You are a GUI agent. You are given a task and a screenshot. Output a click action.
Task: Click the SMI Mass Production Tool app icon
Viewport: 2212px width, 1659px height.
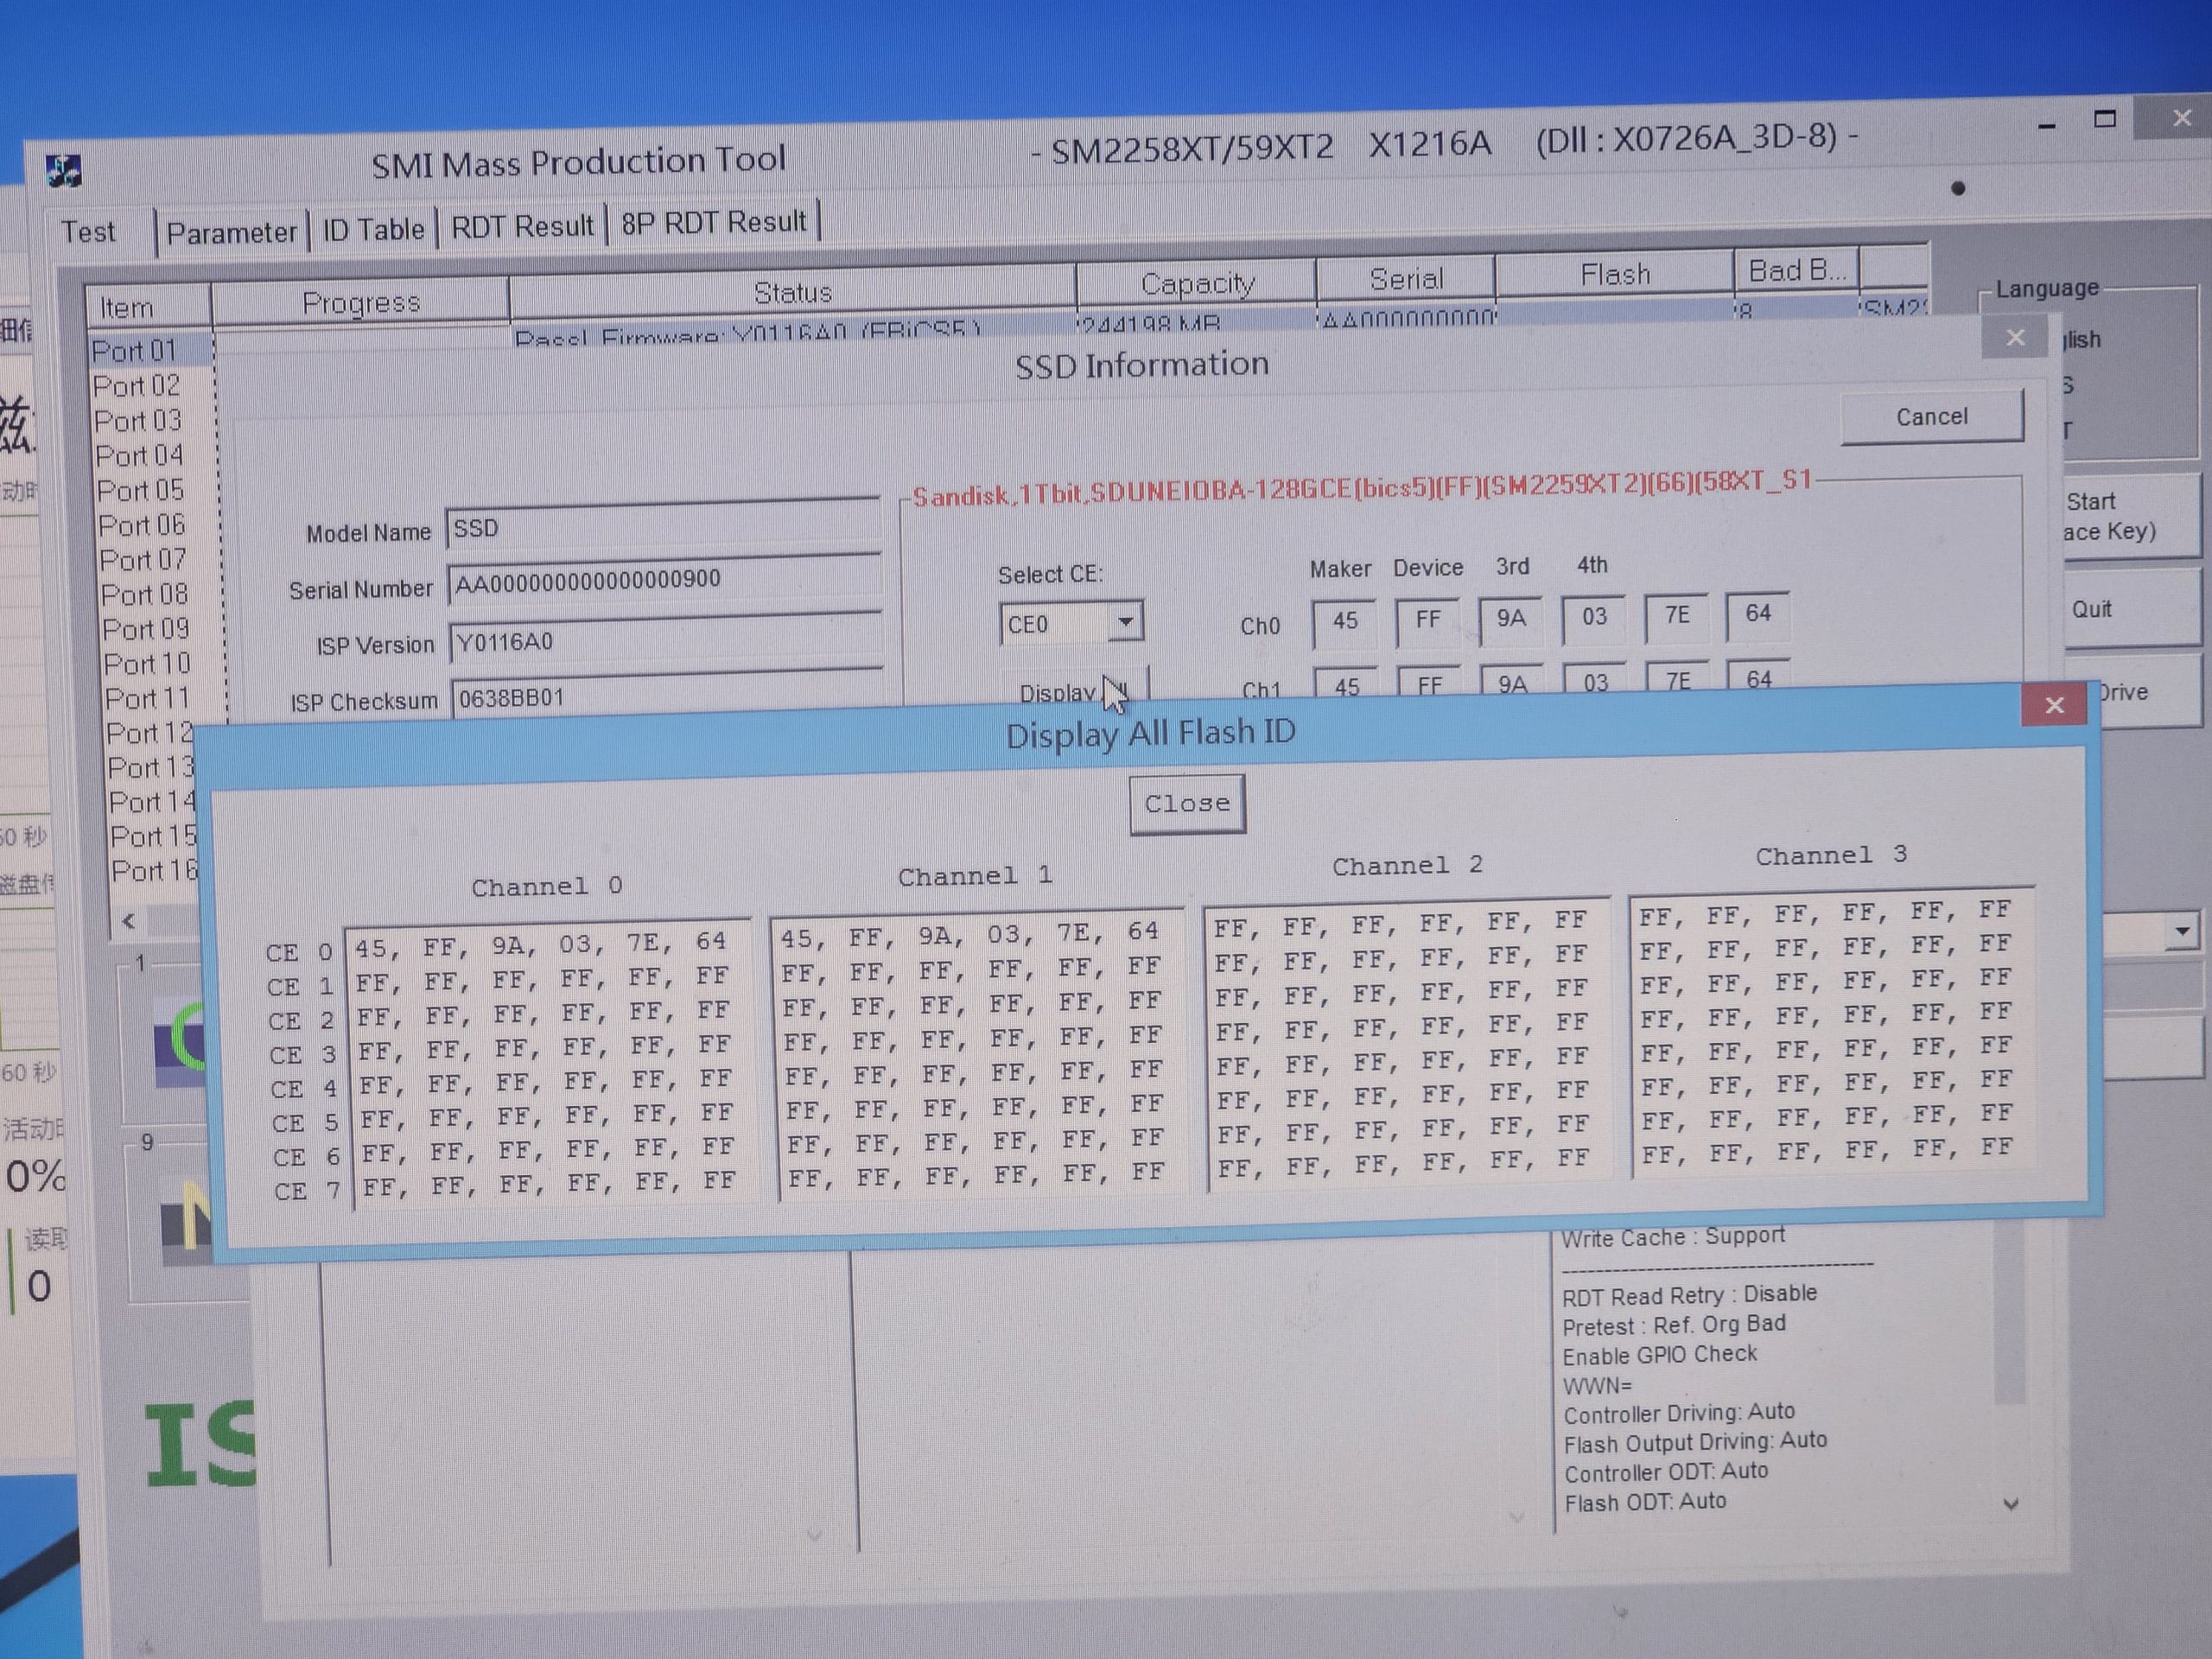click(x=64, y=171)
